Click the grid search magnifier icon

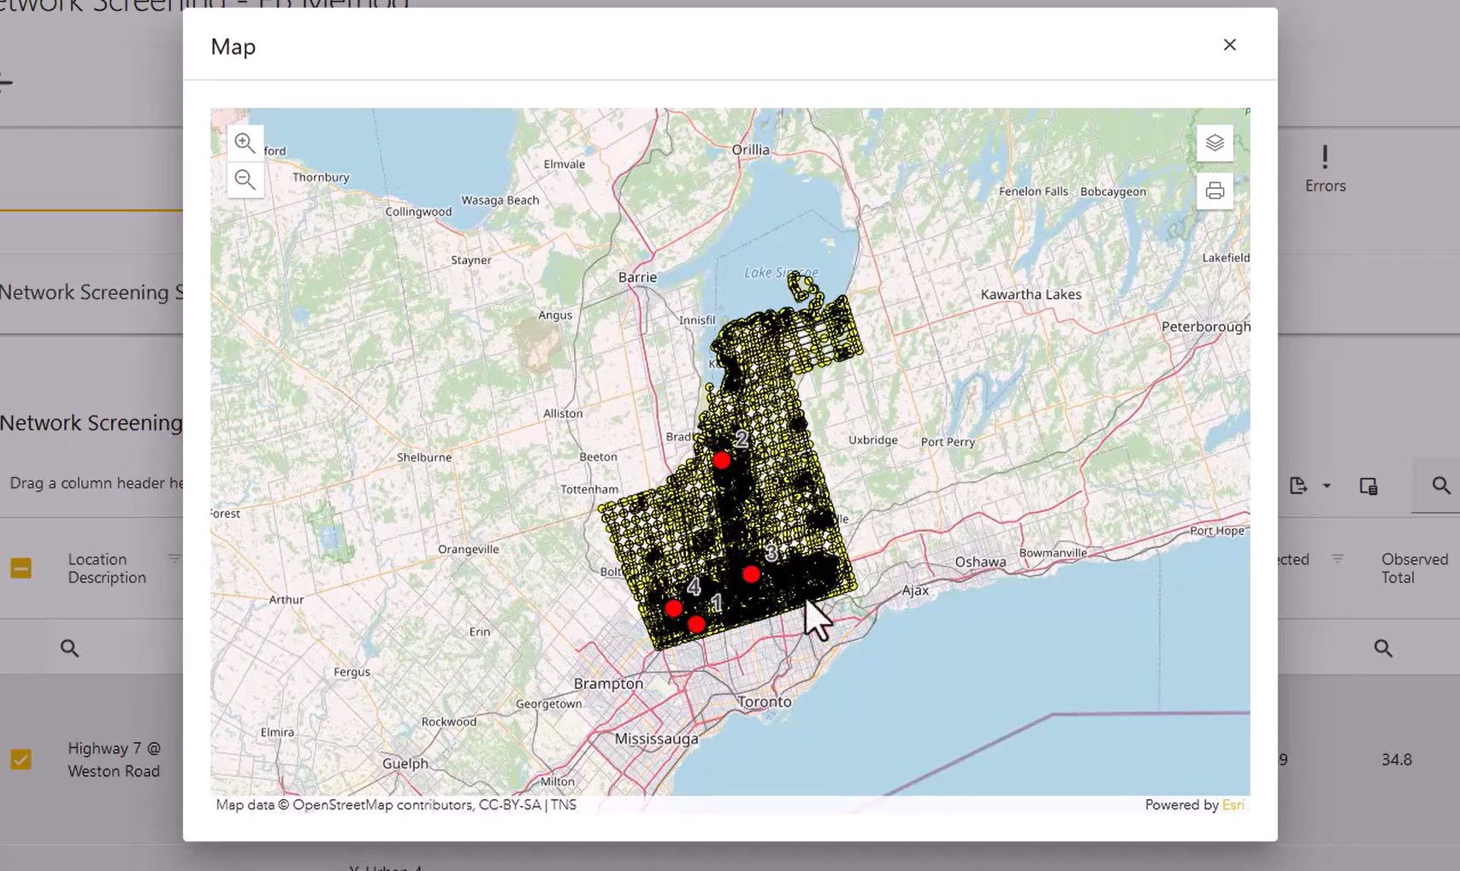tap(1440, 486)
